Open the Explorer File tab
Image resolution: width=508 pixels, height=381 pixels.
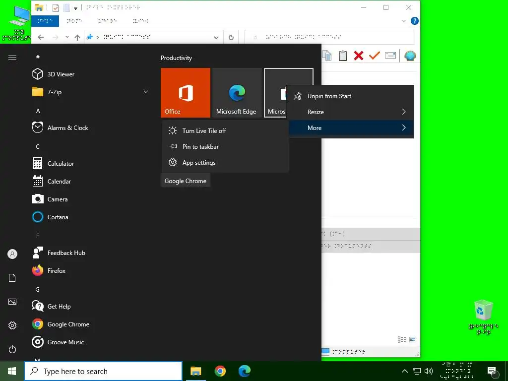click(x=45, y=21)
